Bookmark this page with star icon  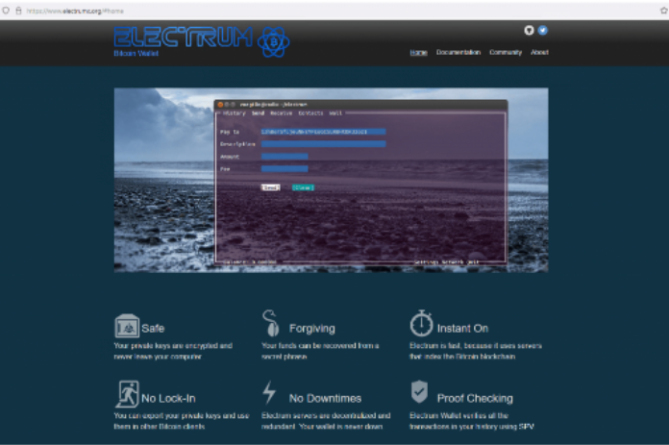(x=664, y=11)
